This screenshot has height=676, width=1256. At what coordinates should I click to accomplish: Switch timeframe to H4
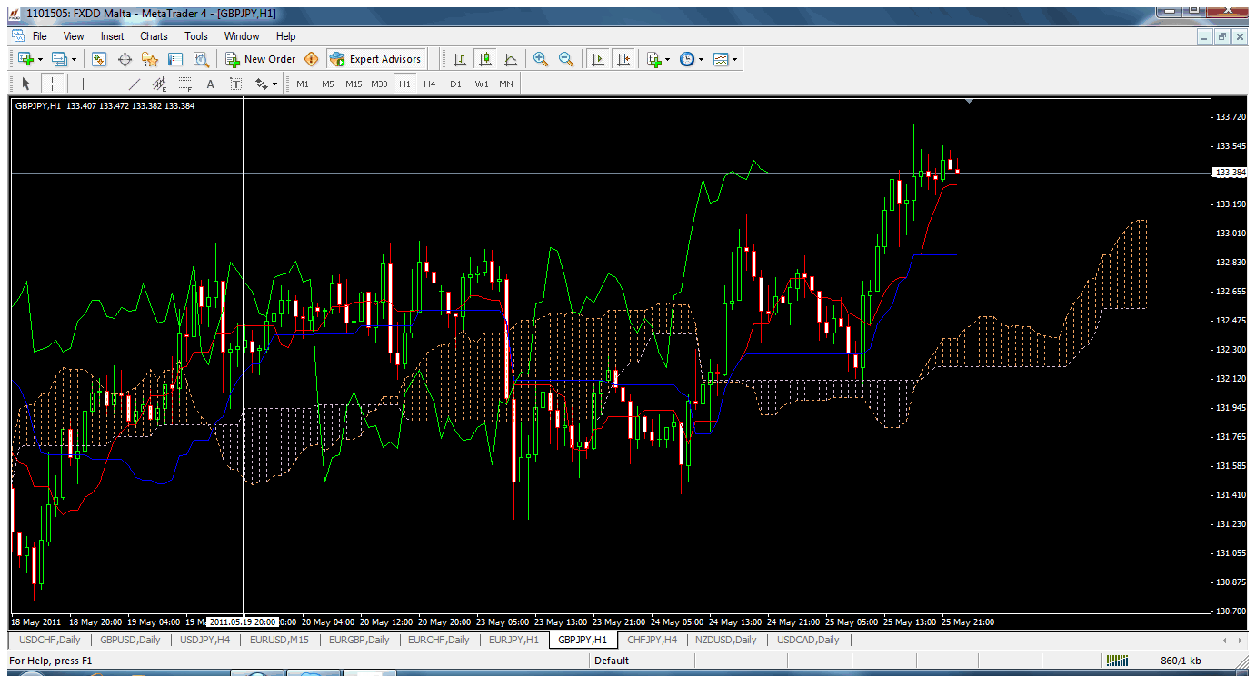[430, 84]
